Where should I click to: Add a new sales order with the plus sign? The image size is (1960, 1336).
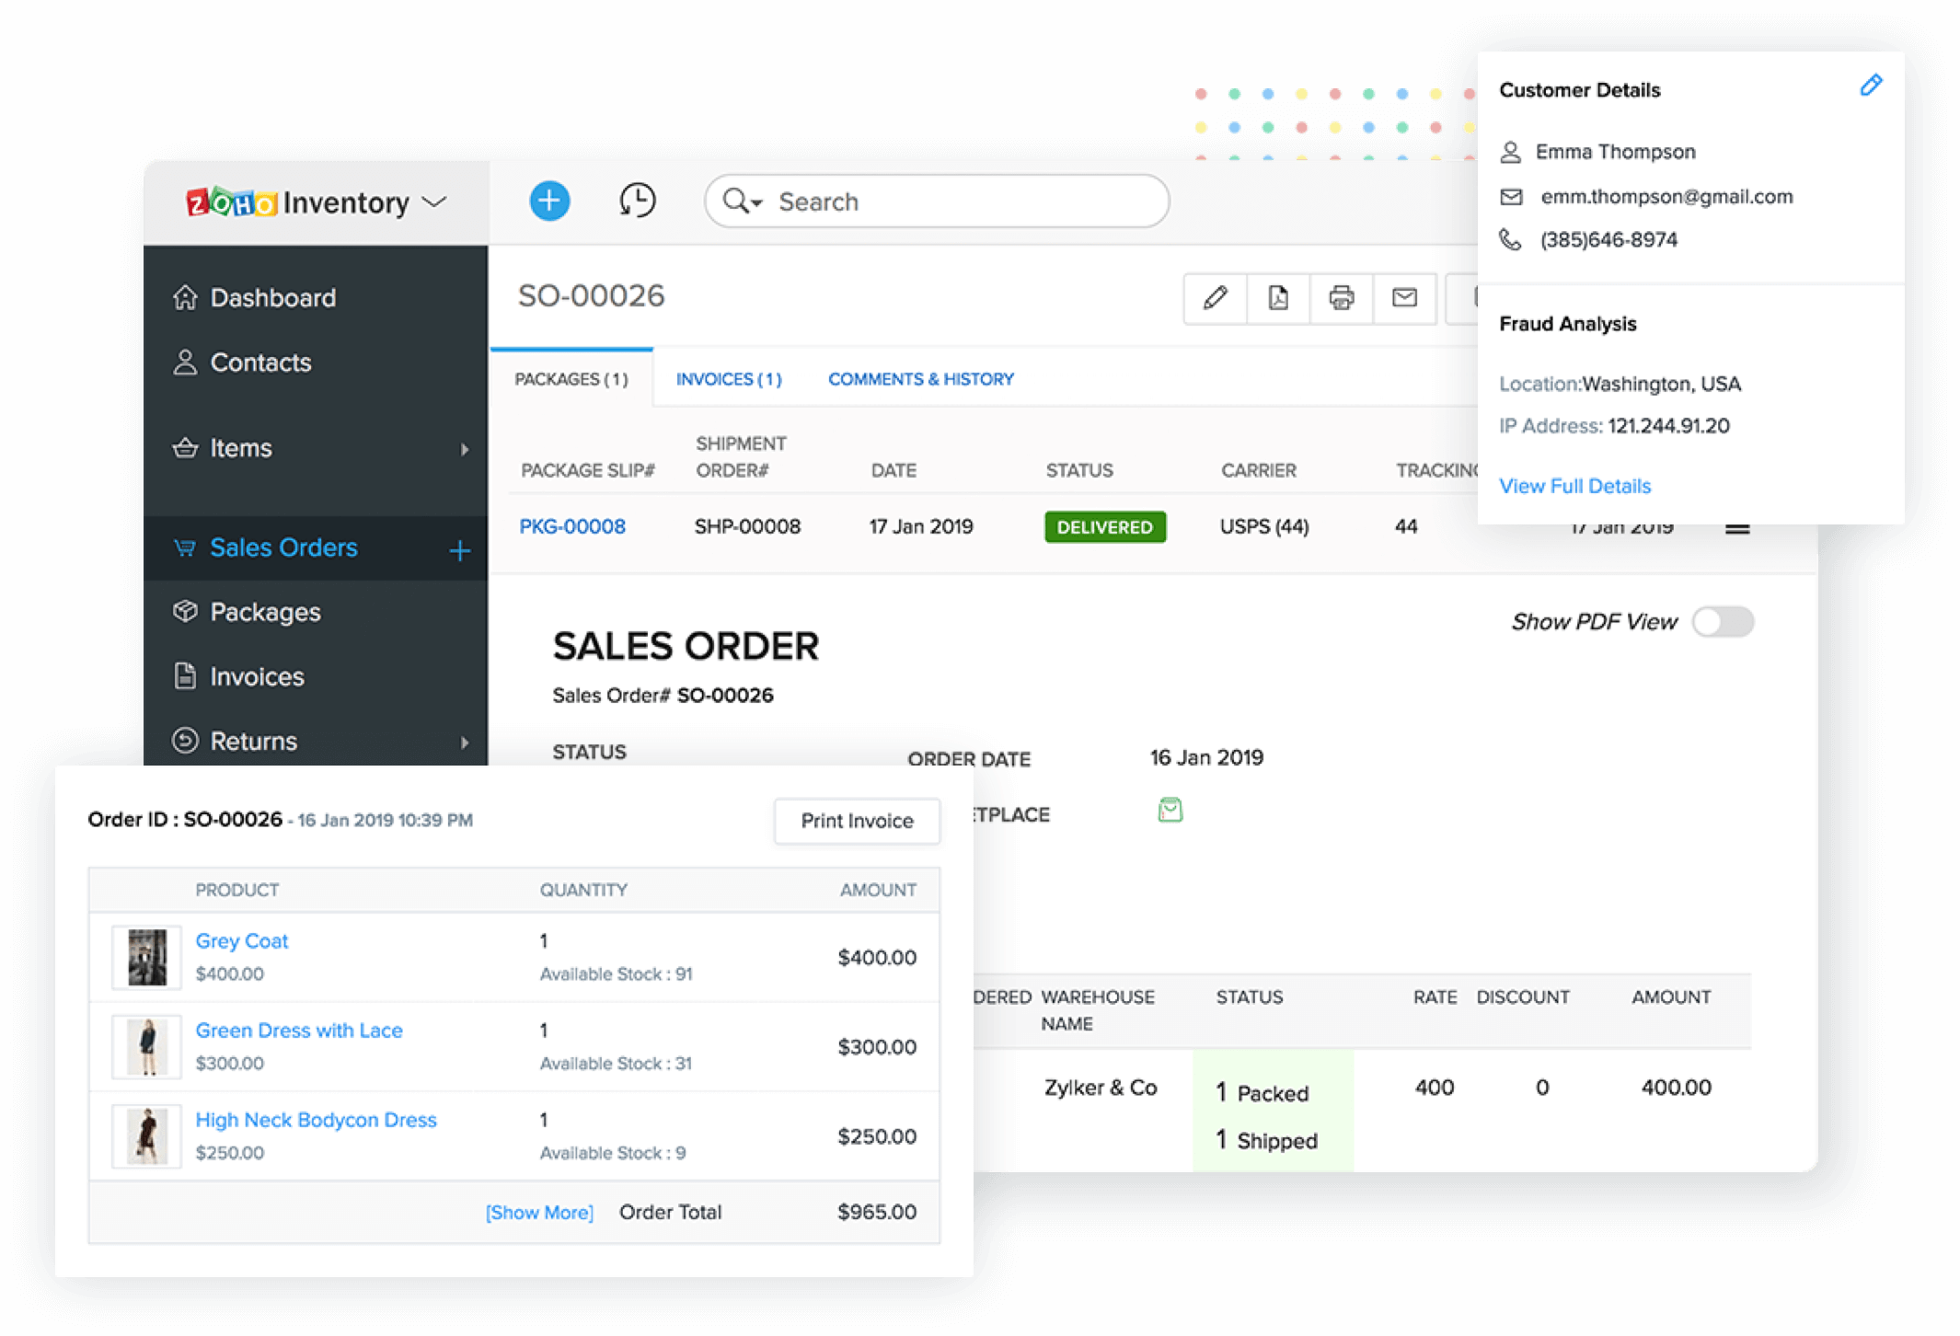(459, 548)
